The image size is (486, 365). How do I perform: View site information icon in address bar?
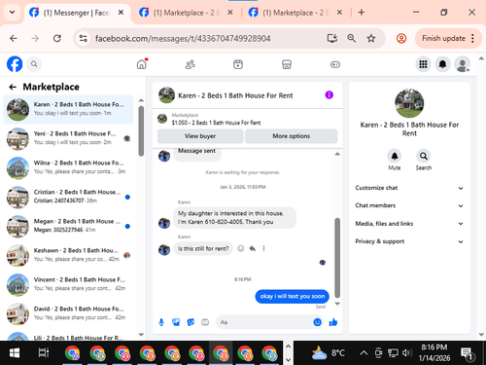[x=84, y=38]
